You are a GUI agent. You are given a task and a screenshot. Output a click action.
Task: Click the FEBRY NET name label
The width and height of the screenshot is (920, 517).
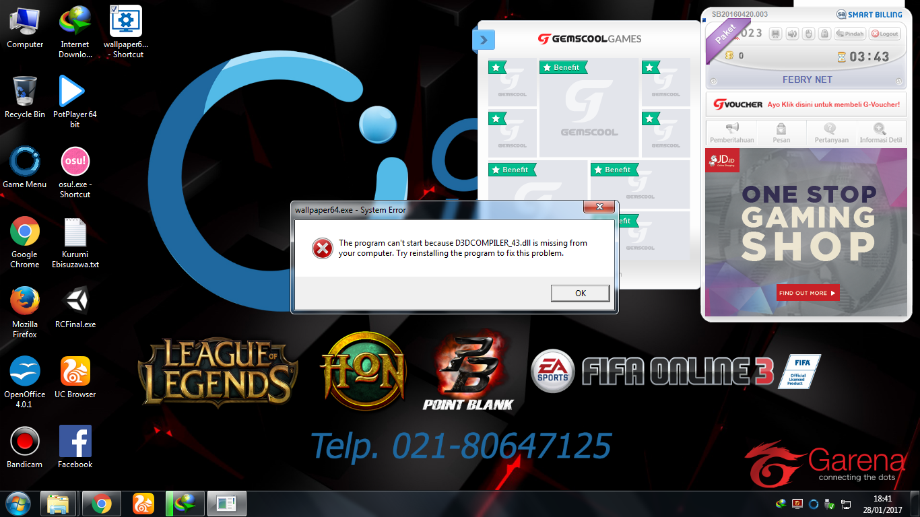click(x=807, y=79)
